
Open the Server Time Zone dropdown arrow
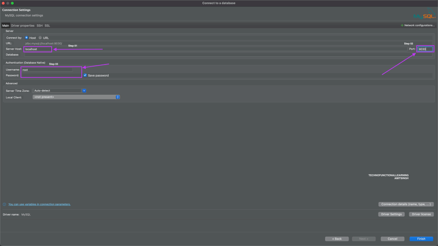tap(84, 91)
